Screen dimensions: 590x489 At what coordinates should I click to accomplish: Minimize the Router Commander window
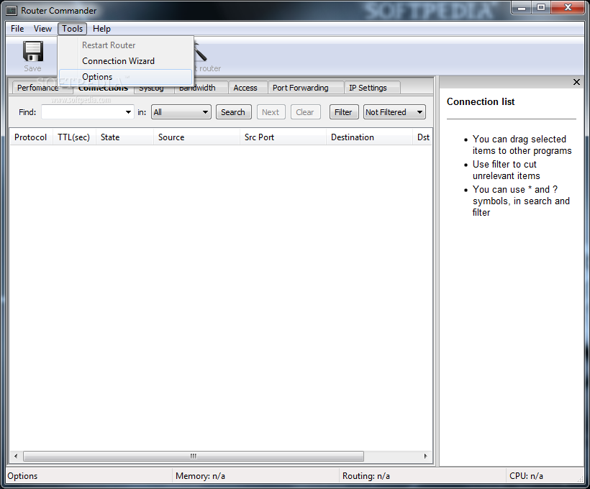[x=522, y=7]
